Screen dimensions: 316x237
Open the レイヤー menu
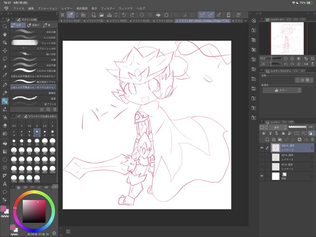coord(67,8)
